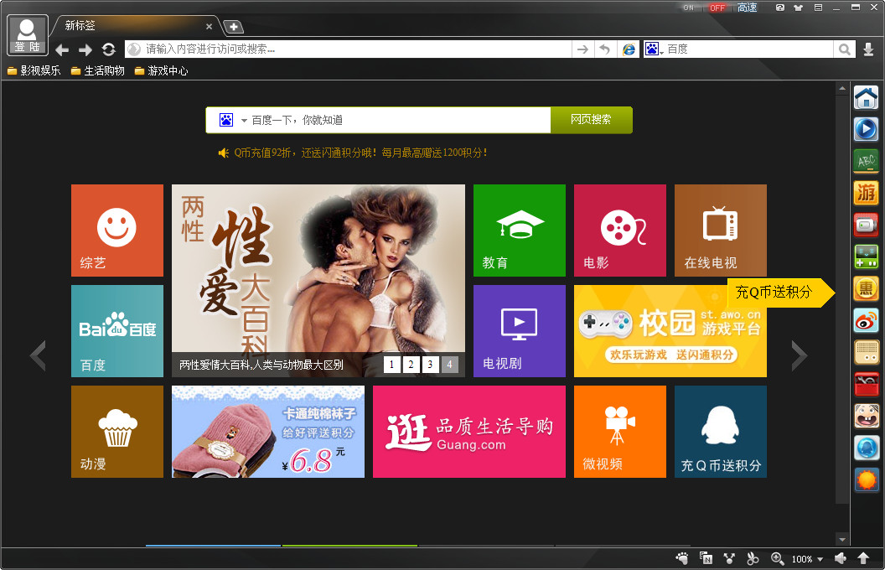Click the next page right chevron
Image resolution: width=885 pixels, height=570 pixels.
800,355
